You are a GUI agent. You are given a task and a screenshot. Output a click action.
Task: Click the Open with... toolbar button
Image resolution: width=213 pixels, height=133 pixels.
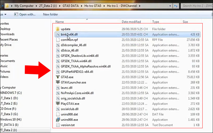[25, 14]
